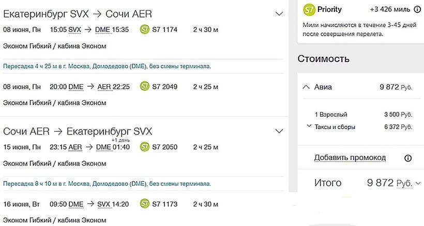424x226 pixels.
Task: Click flight number S7 2050
Action: click(x=165, y=147)
